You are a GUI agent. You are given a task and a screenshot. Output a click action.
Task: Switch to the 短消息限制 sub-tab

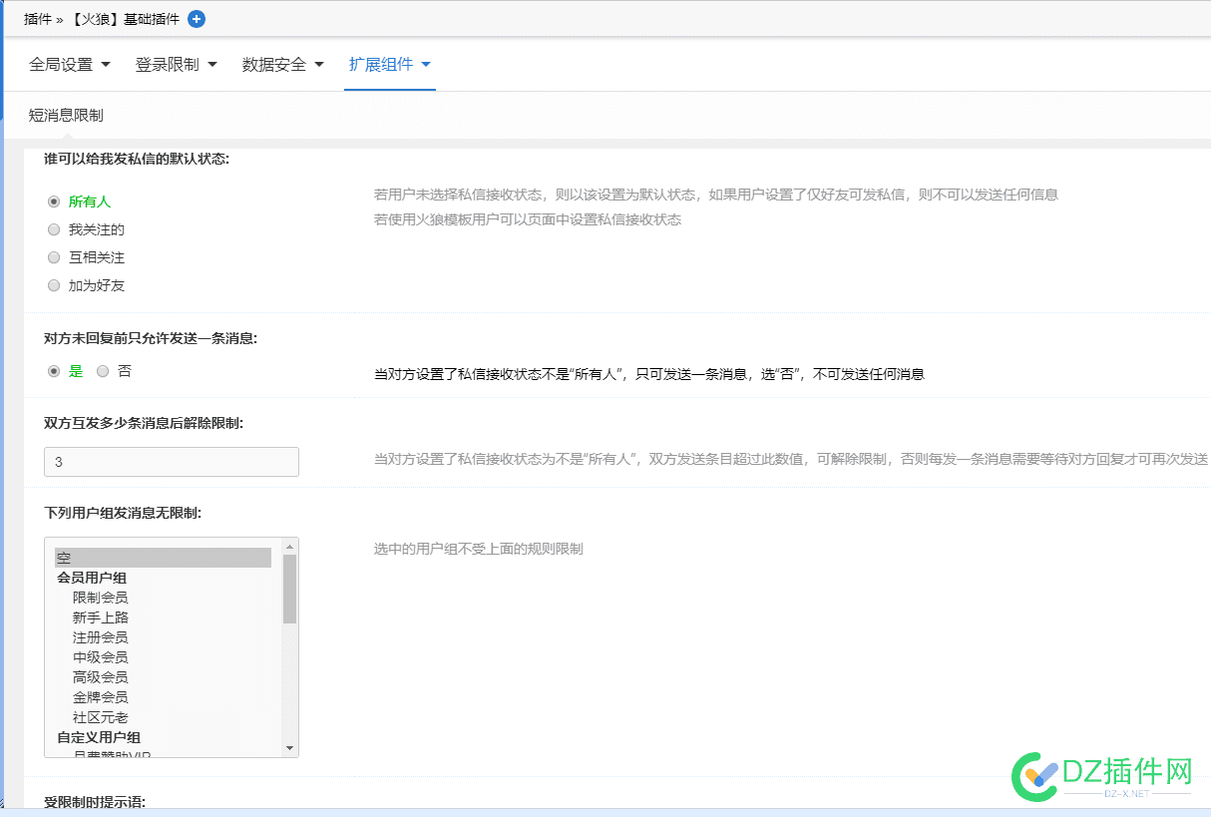[66, 116]
